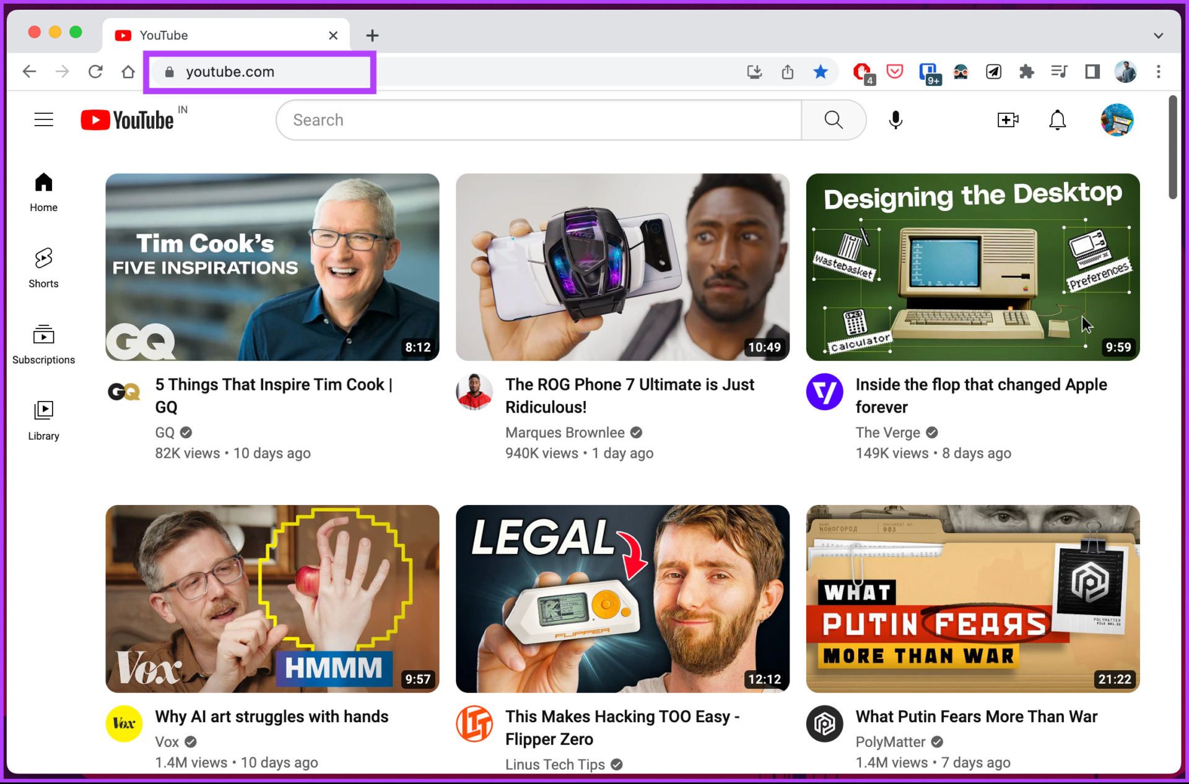1189x784 pixels.
Task: Click the Marques Brownlee channel avatar
Action: coord(474,392)
